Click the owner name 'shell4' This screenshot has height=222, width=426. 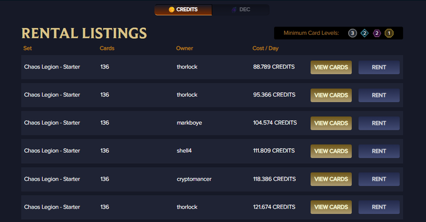[x=184, y=151]
